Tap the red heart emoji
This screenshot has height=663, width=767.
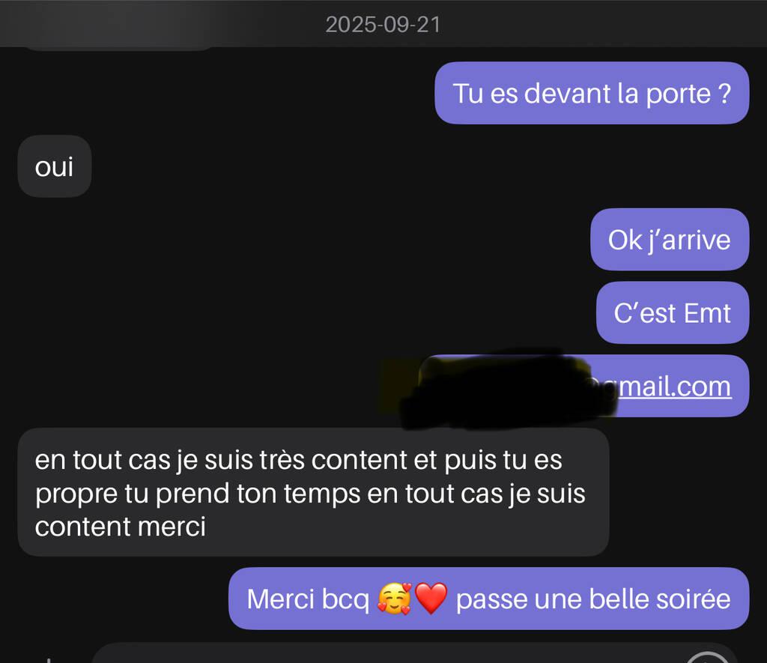pos(431,599)
